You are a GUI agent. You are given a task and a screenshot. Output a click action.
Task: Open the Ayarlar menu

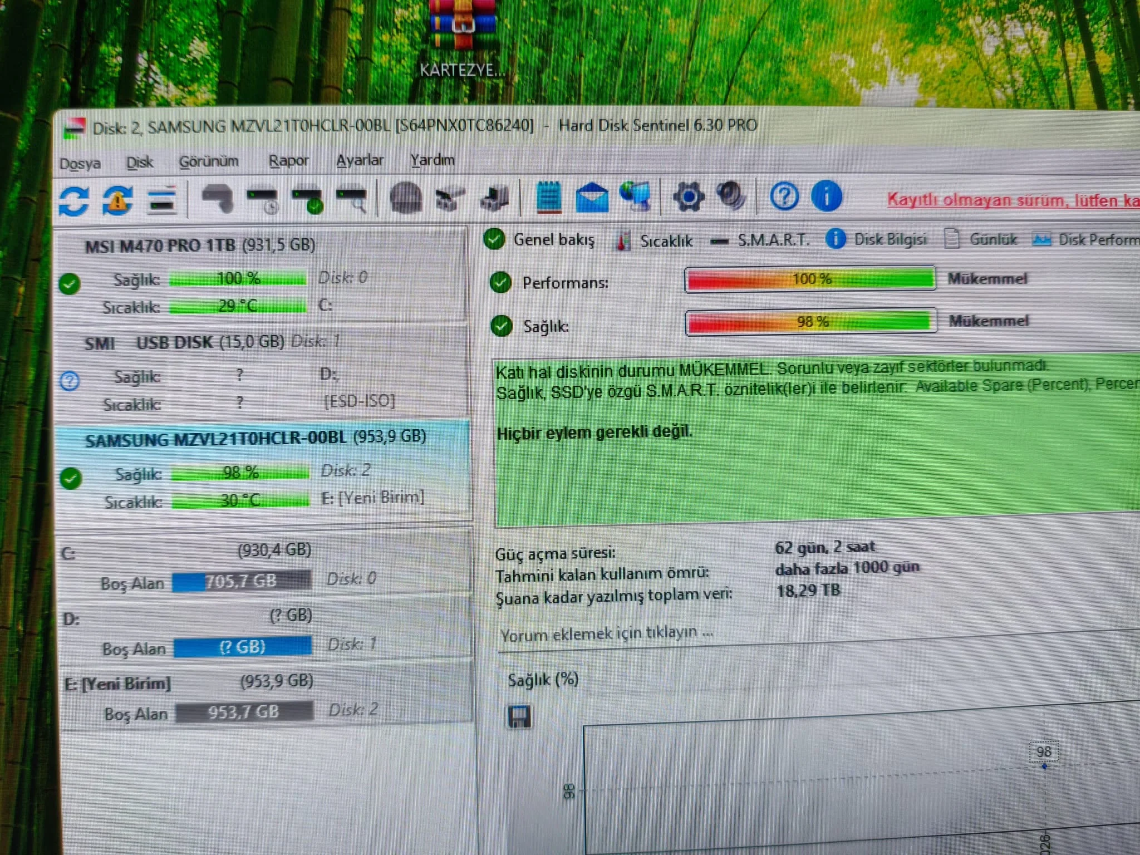coord(360,160)
